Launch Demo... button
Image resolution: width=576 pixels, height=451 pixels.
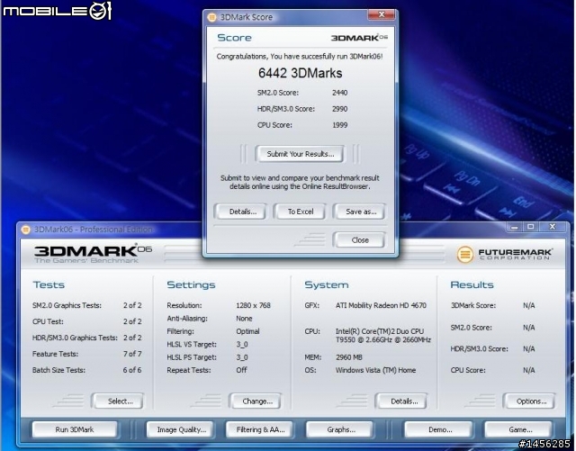click(x=438, y=429)
